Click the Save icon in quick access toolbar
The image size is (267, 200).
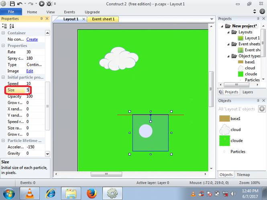click(x=12, y=4)
